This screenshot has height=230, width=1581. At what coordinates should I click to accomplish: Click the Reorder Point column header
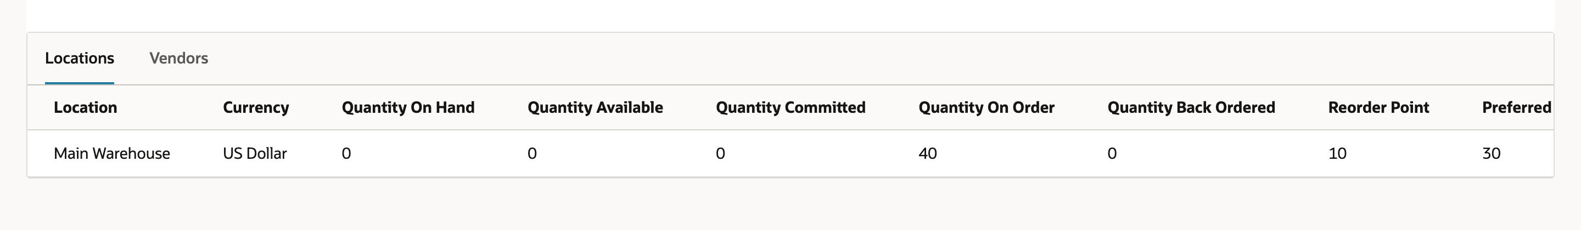coord(1378,108)
